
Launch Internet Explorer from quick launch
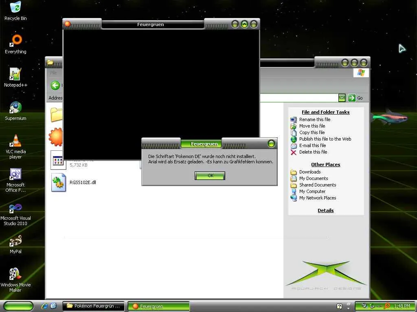[44, 306]
